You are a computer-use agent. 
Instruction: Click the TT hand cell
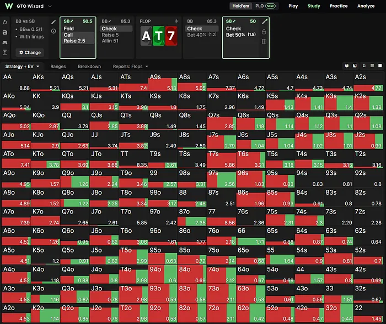tap(133, 159)
